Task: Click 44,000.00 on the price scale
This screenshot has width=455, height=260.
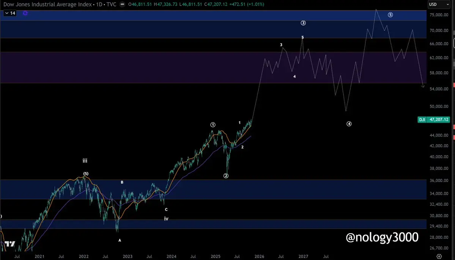Action: pyautogui.click(x=439, y=135)
